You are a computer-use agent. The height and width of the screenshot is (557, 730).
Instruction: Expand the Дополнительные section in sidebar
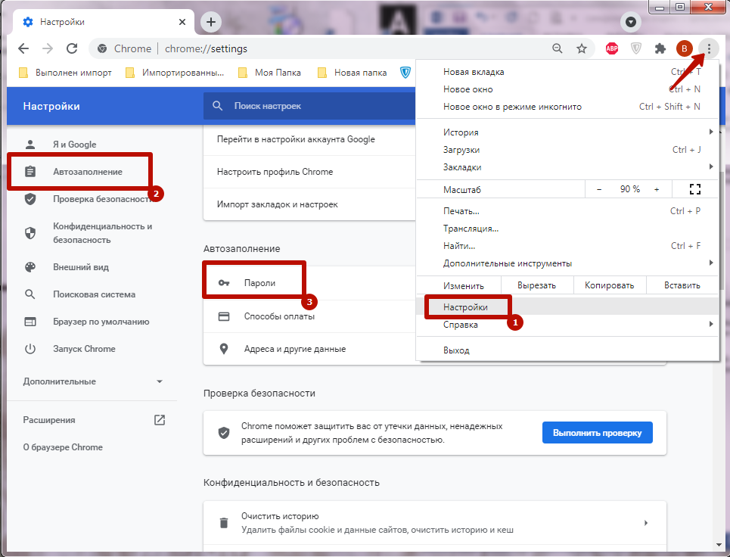coord(159,381)
